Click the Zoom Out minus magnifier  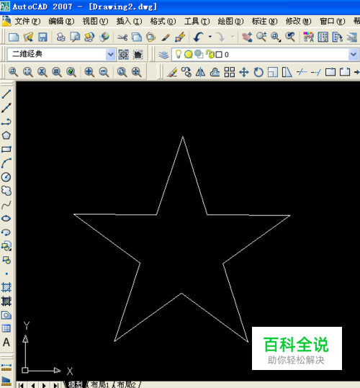pyautogui.click(x=104, y=72)
